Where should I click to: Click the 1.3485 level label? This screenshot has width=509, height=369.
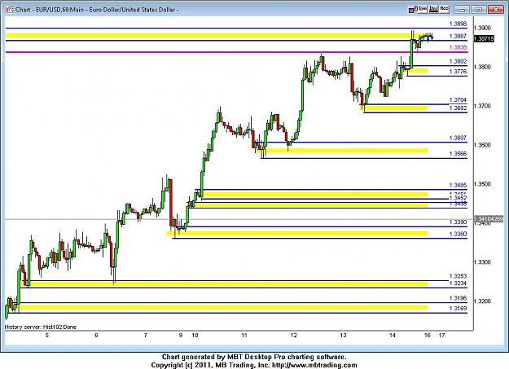tap(458, 185)
